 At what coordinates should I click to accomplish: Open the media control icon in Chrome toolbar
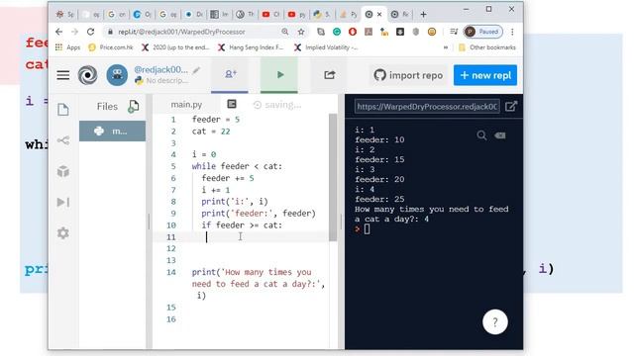[454, 32]
